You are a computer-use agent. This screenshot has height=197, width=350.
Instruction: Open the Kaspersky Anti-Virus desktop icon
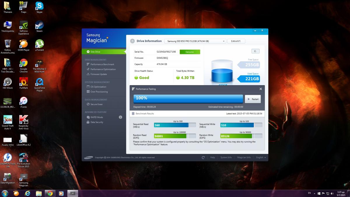24,122
